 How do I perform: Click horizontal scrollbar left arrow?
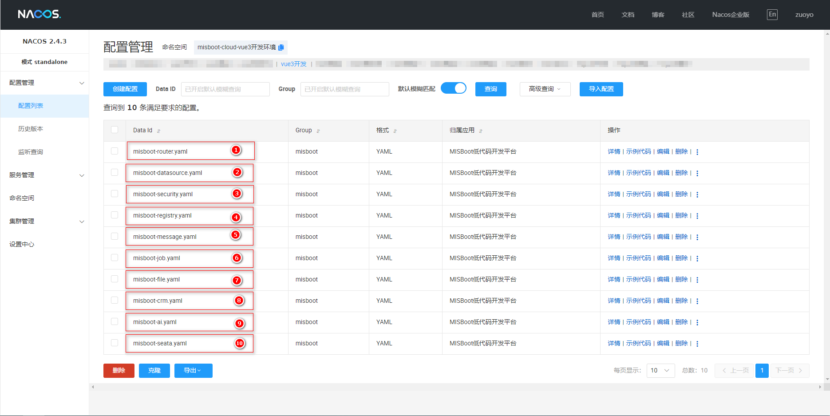click(93, 387)
